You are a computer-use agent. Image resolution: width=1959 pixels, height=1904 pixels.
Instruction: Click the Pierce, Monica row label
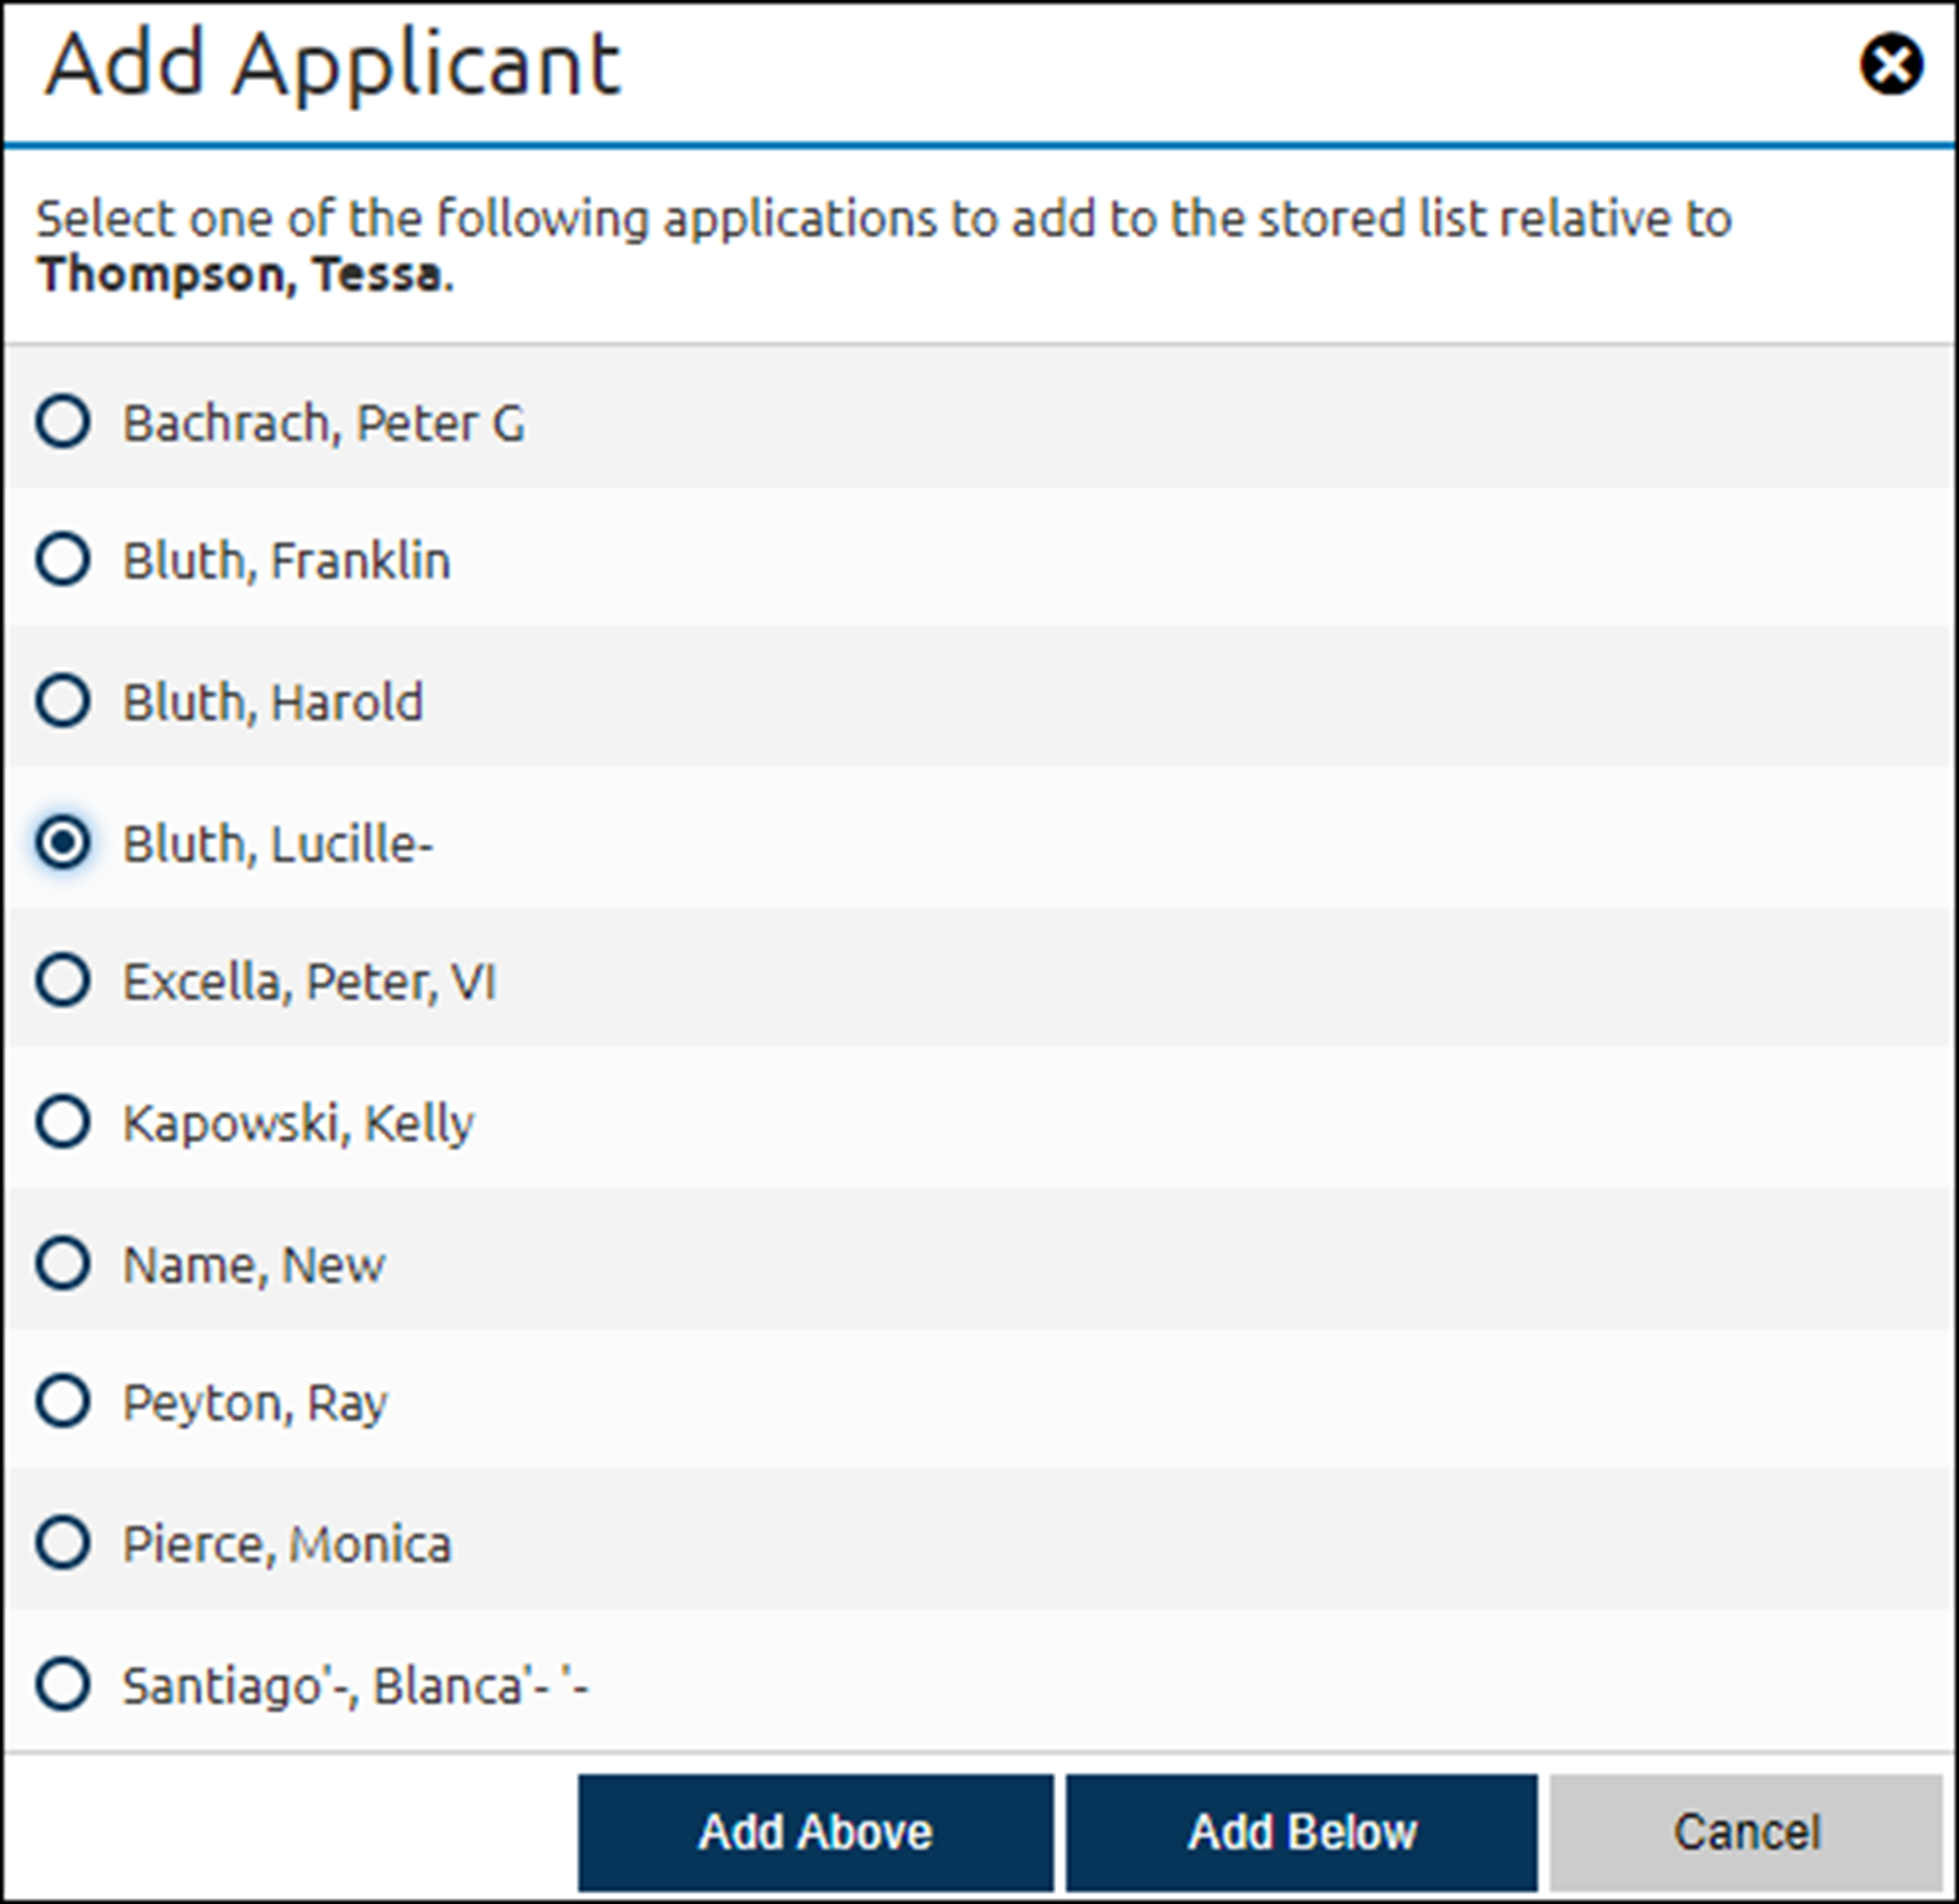click(x=288, y=1544)
